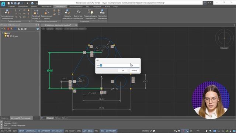Open file icon in quick access toolbar
This screenshot has width=236, height=133.
pyautogui.click(x=12, y=3)
